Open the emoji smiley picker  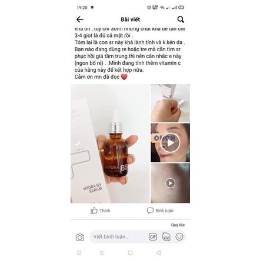click(179, 237)
